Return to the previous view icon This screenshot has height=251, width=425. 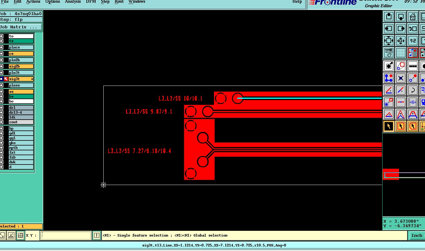tap(413, 29)
